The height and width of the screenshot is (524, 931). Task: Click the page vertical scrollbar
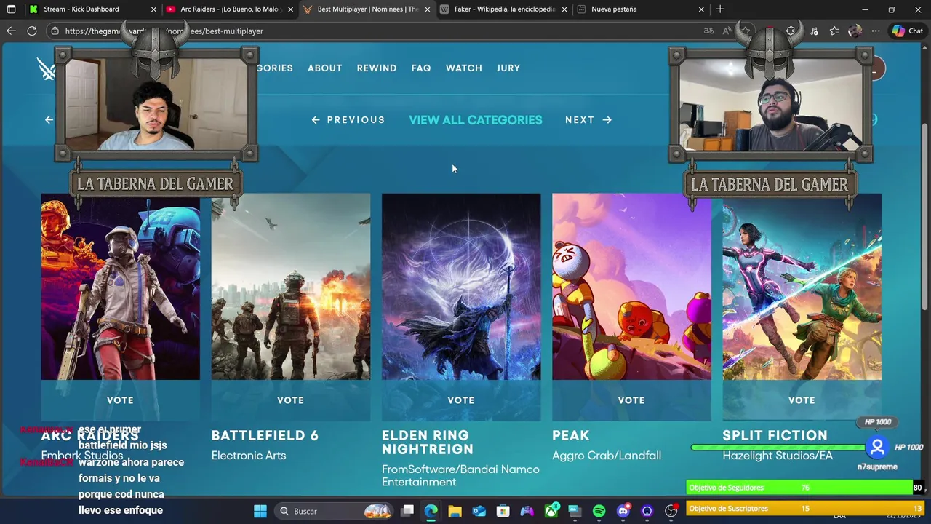[925, 218]
